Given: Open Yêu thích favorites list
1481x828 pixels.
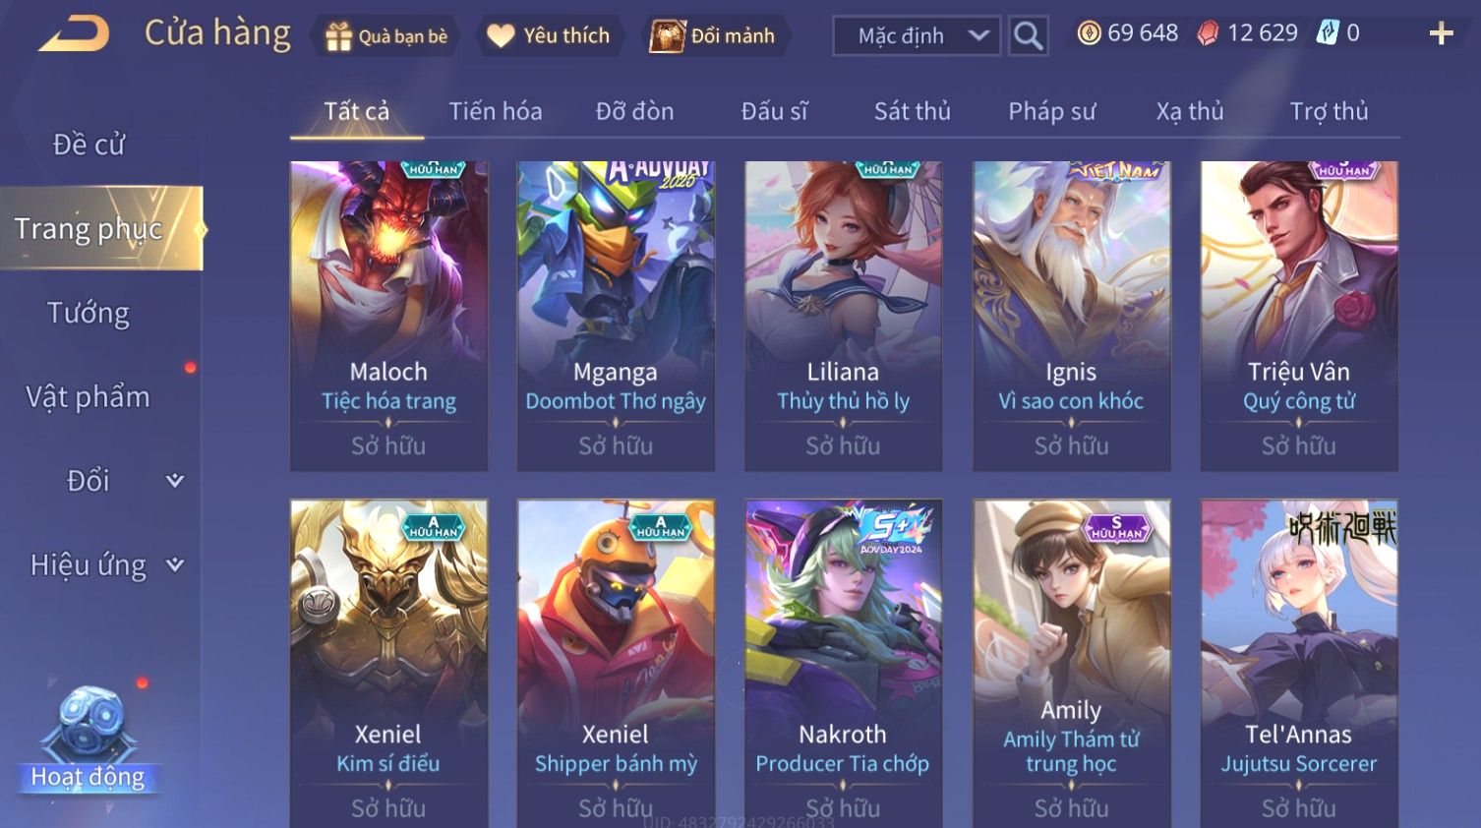Looking at the screenshot, I should pyautogui.click(x=549, y=36).
